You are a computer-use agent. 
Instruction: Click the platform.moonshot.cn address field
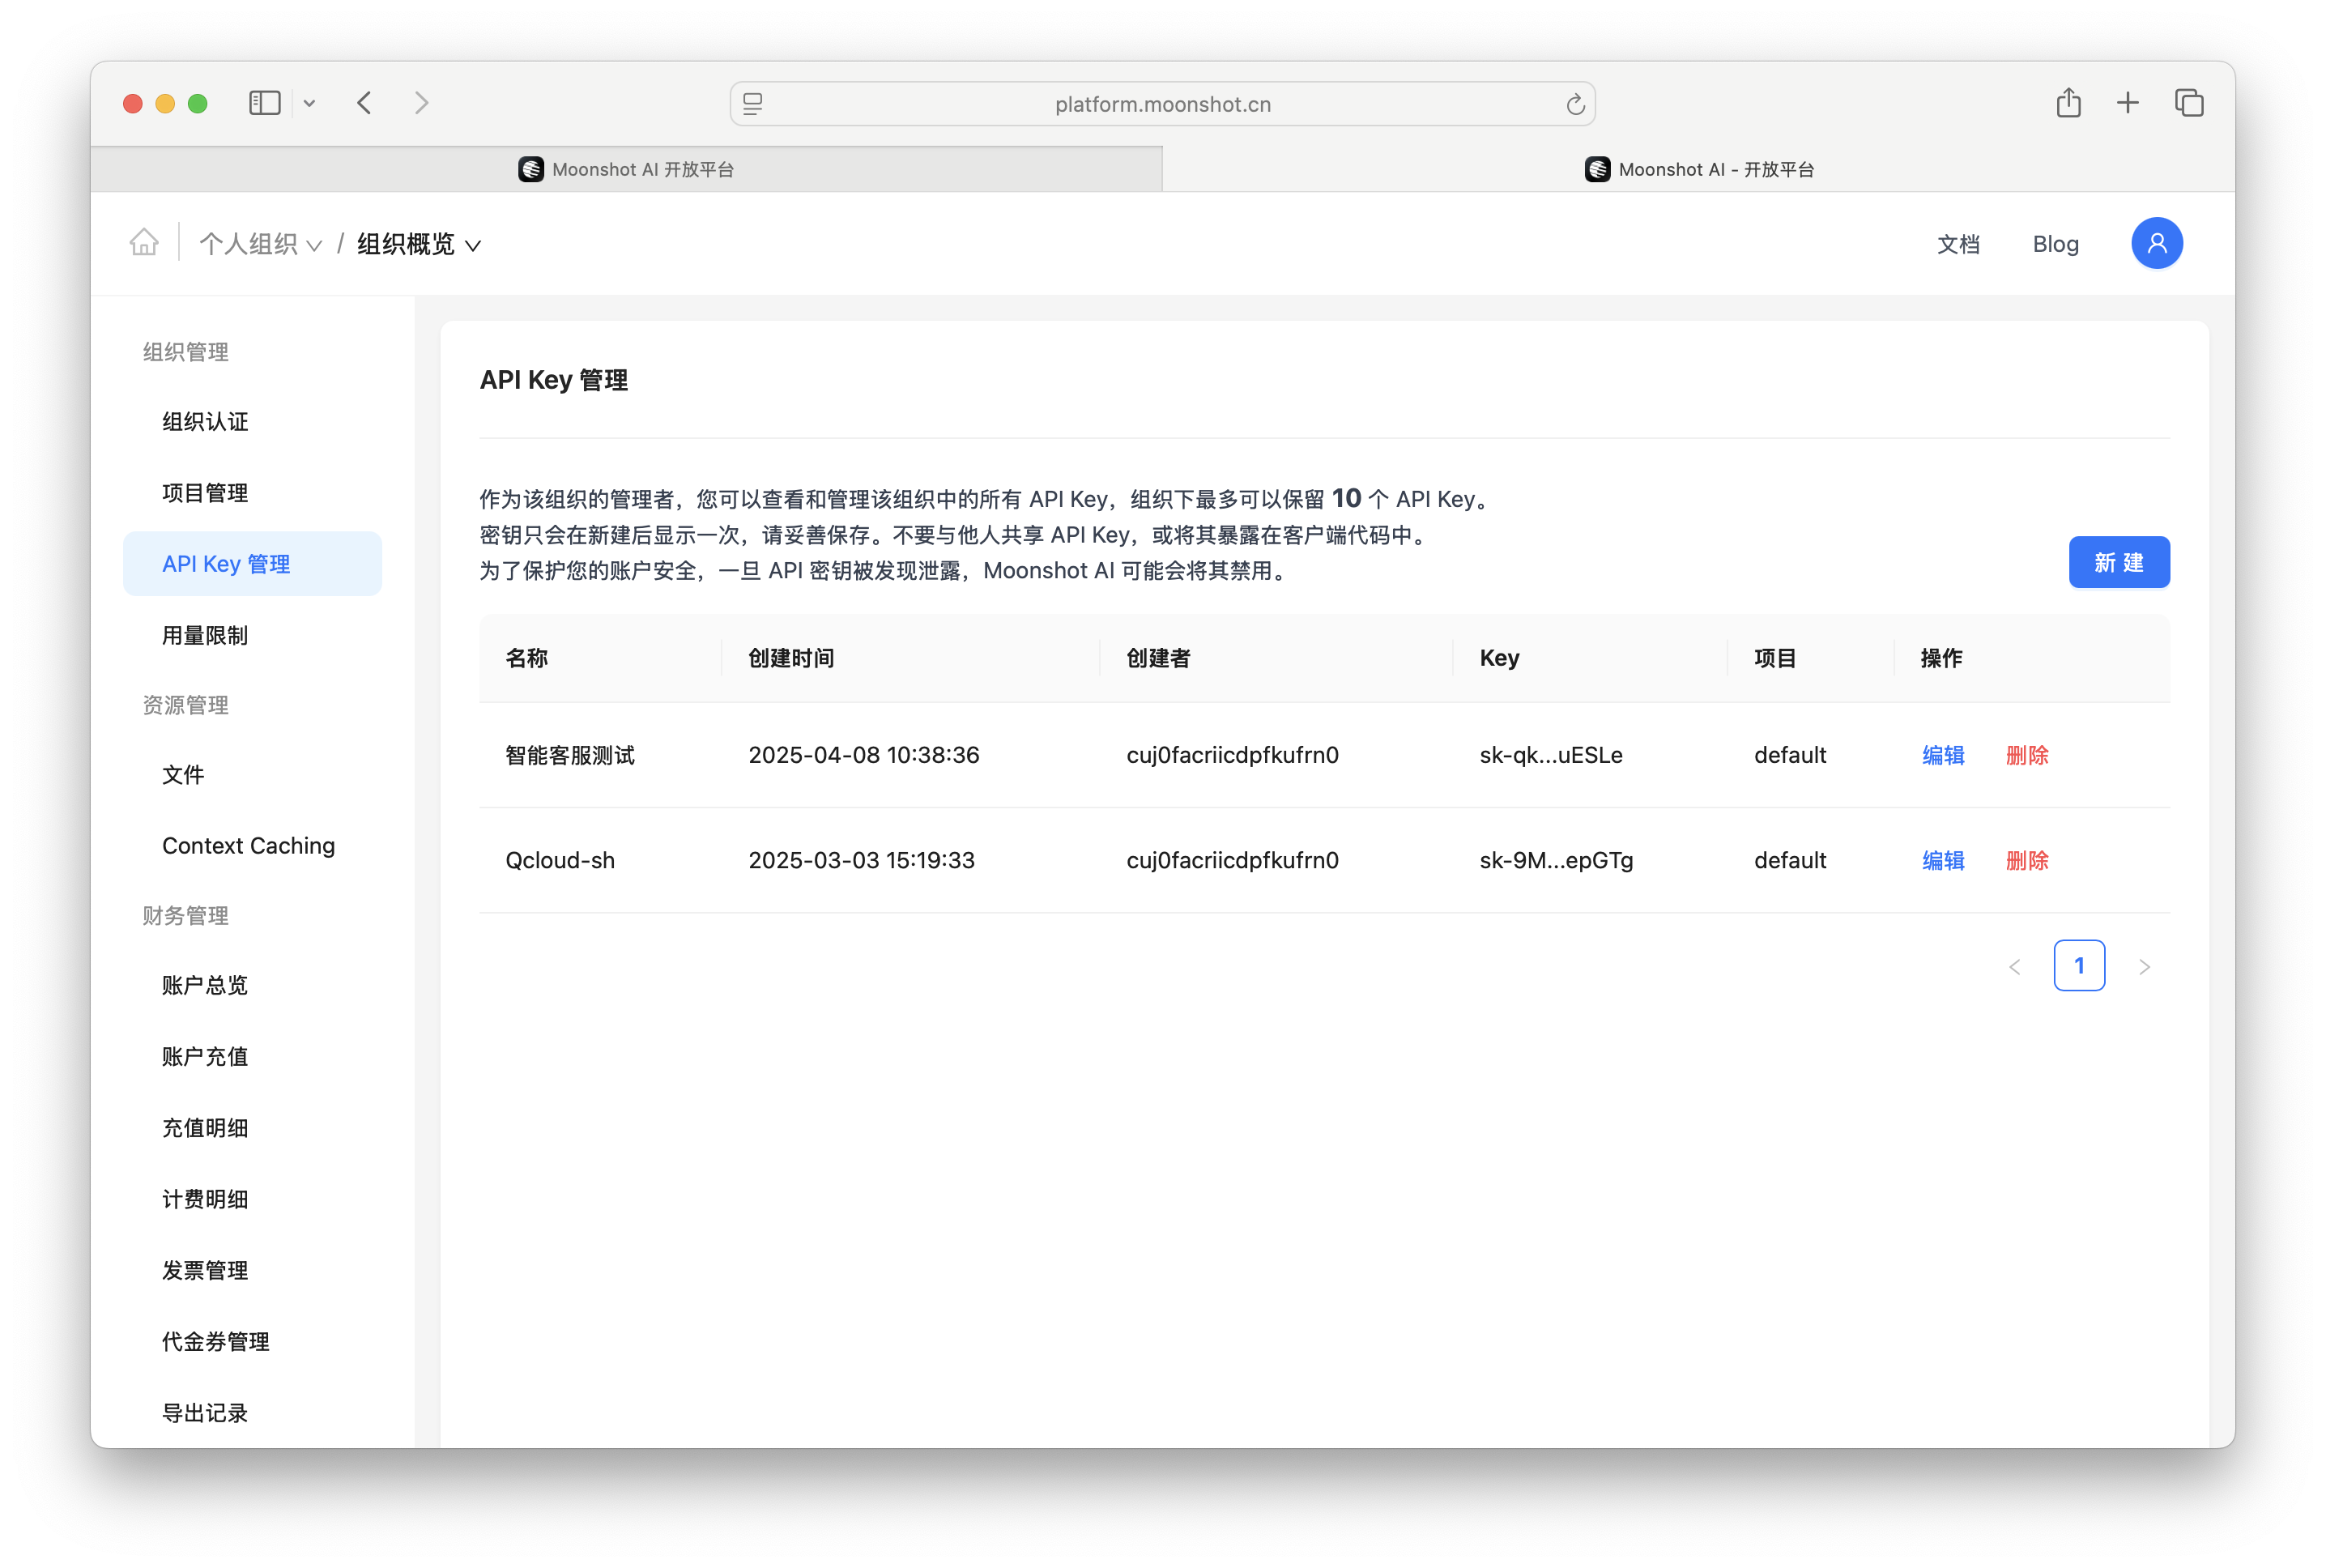point(1162,104)
